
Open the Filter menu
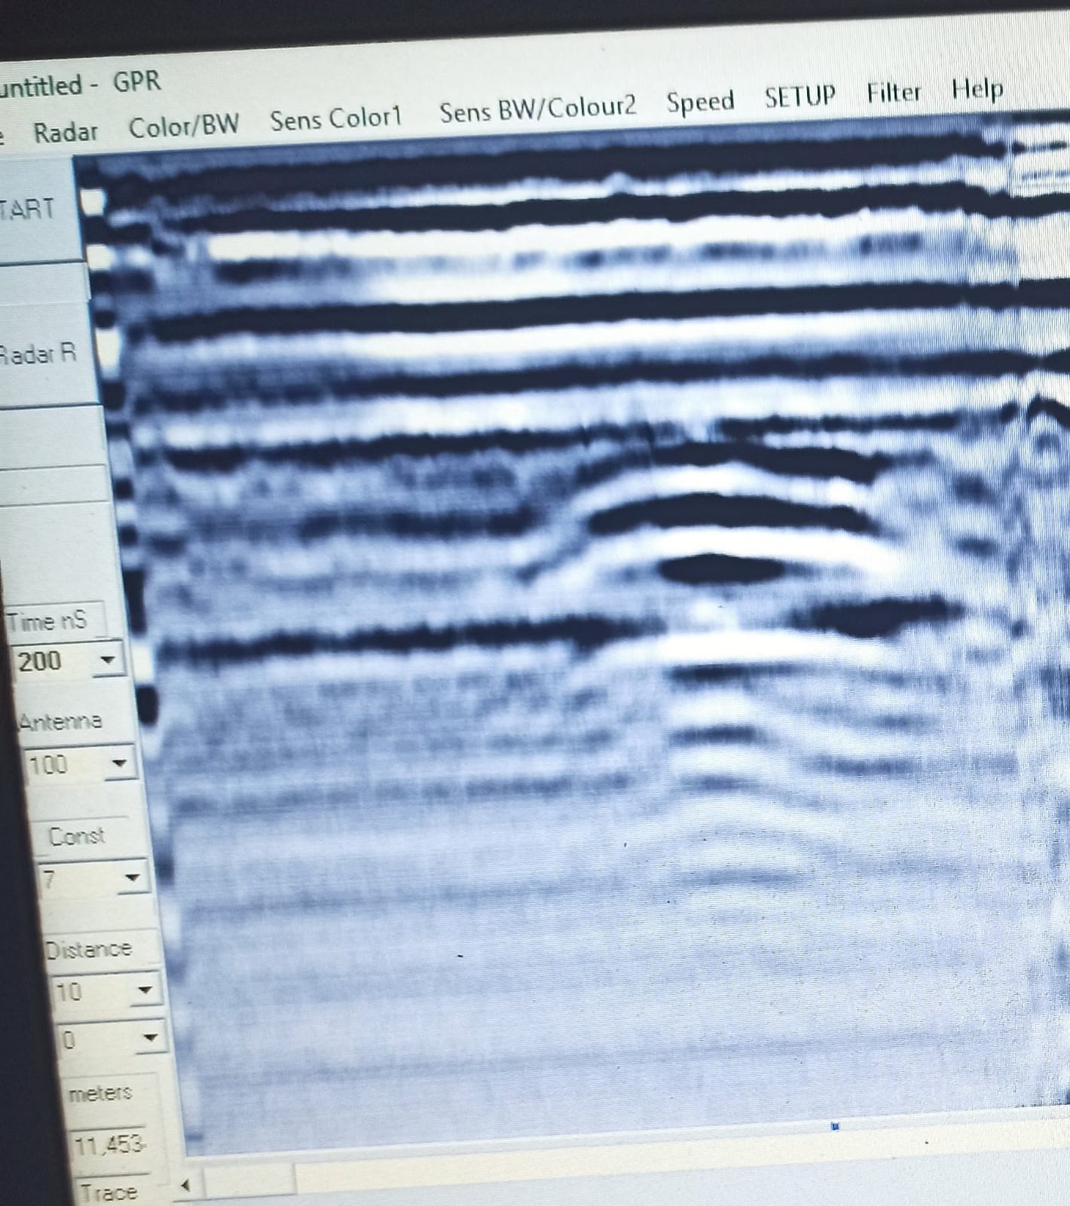894,93
